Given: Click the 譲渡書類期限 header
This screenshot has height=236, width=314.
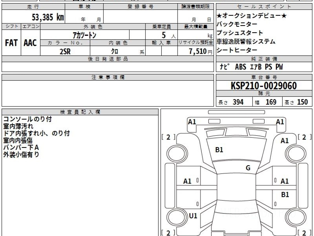Looking at the screenshot, I should pos(195,7).
